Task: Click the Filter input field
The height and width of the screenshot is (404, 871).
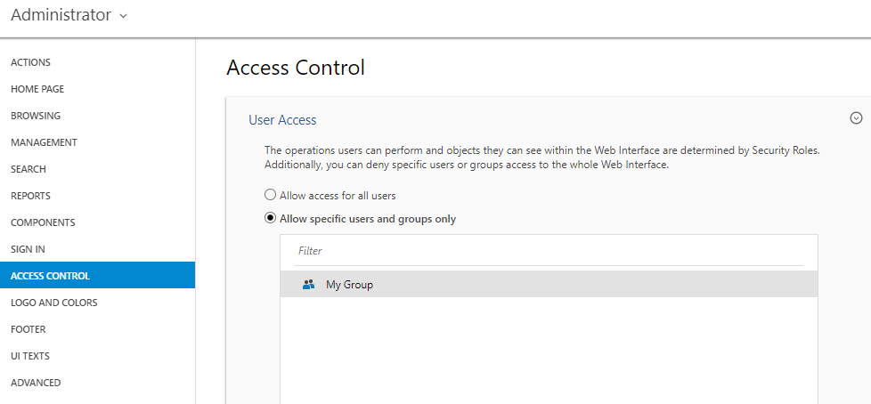Action: tap(549, 251)
